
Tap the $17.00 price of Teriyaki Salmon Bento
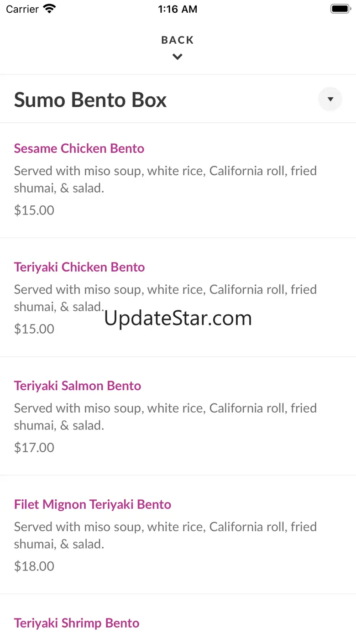click(34, 448)
